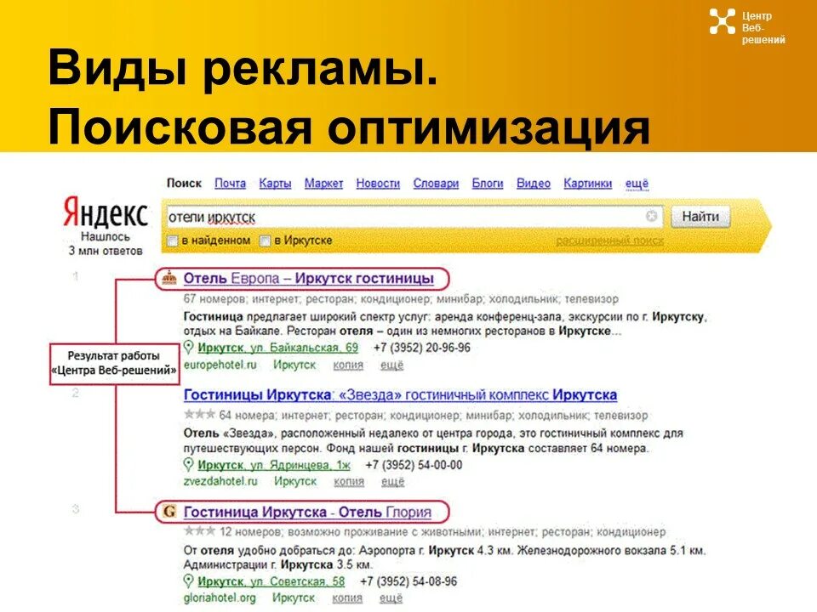Image resolution: width=817 pixels, height=612 pixels.
Task: Click map pin beside ул. Байкальская, 69
Action: point(189,347)
